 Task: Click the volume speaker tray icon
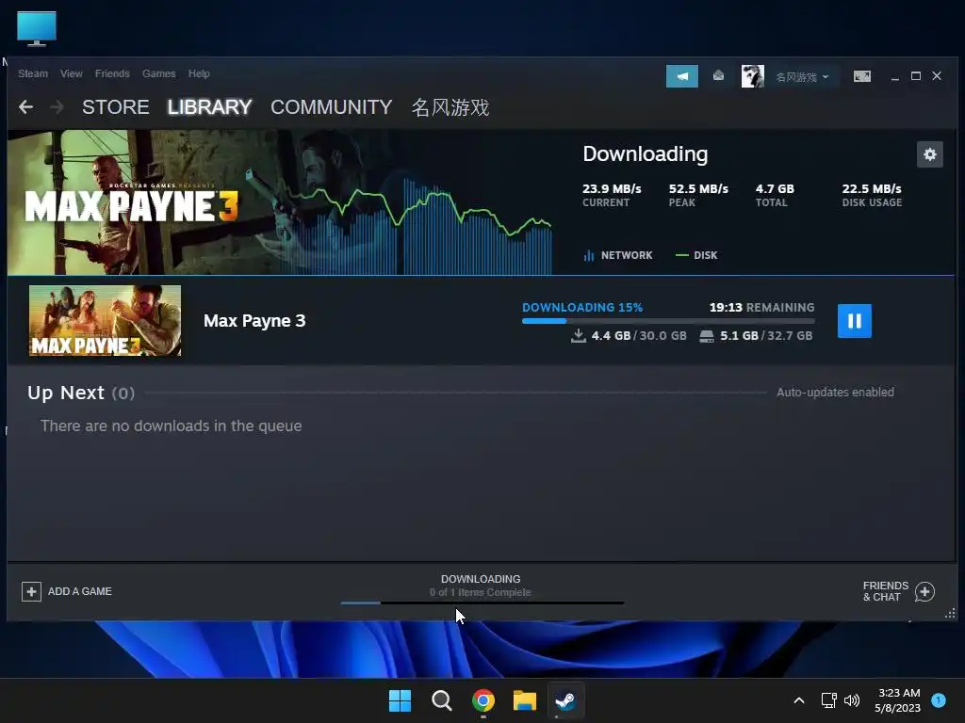click(852, 700)
